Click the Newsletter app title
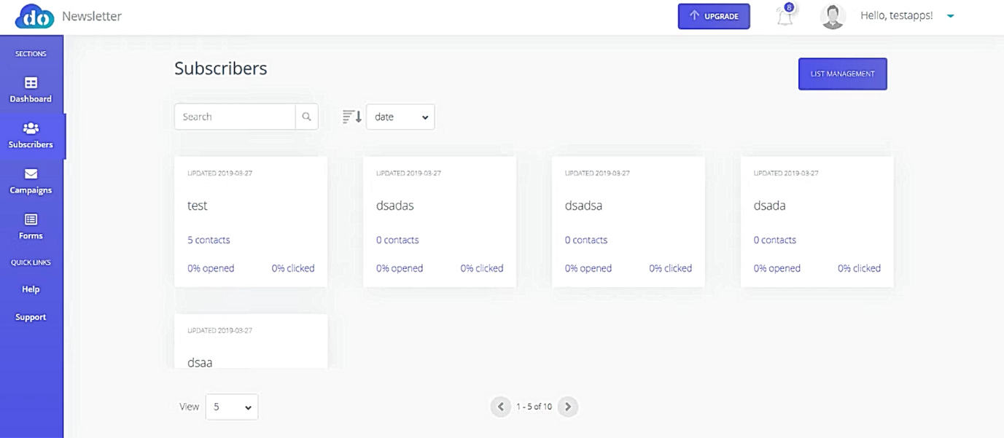Image resolution: width=1004 pixels, height=438 pixels. 92,16
